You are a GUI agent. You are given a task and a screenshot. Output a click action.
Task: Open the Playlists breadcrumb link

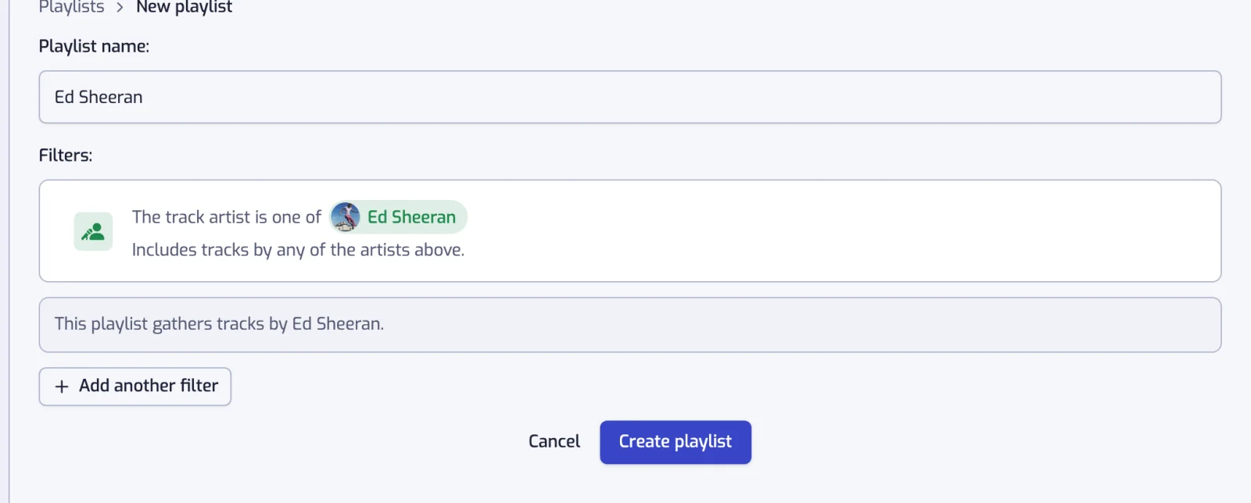71,7
